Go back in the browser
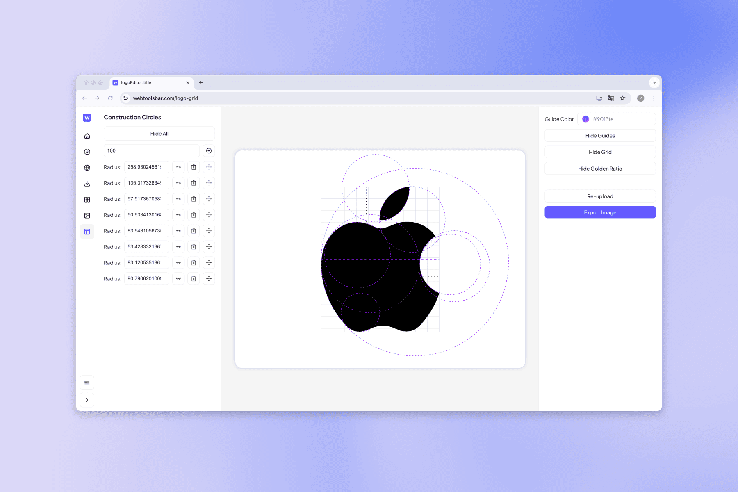738x492 pixels. pyautogui.click(x=84, y=98)
